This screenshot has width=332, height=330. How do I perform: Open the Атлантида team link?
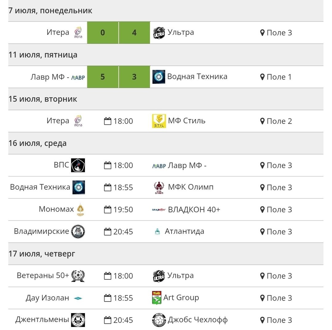point(184,231)
